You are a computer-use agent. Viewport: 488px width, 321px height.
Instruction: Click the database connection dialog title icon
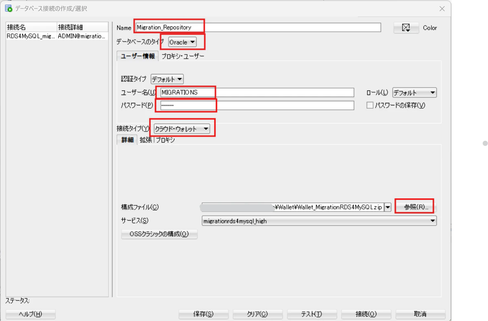point(8,8)
